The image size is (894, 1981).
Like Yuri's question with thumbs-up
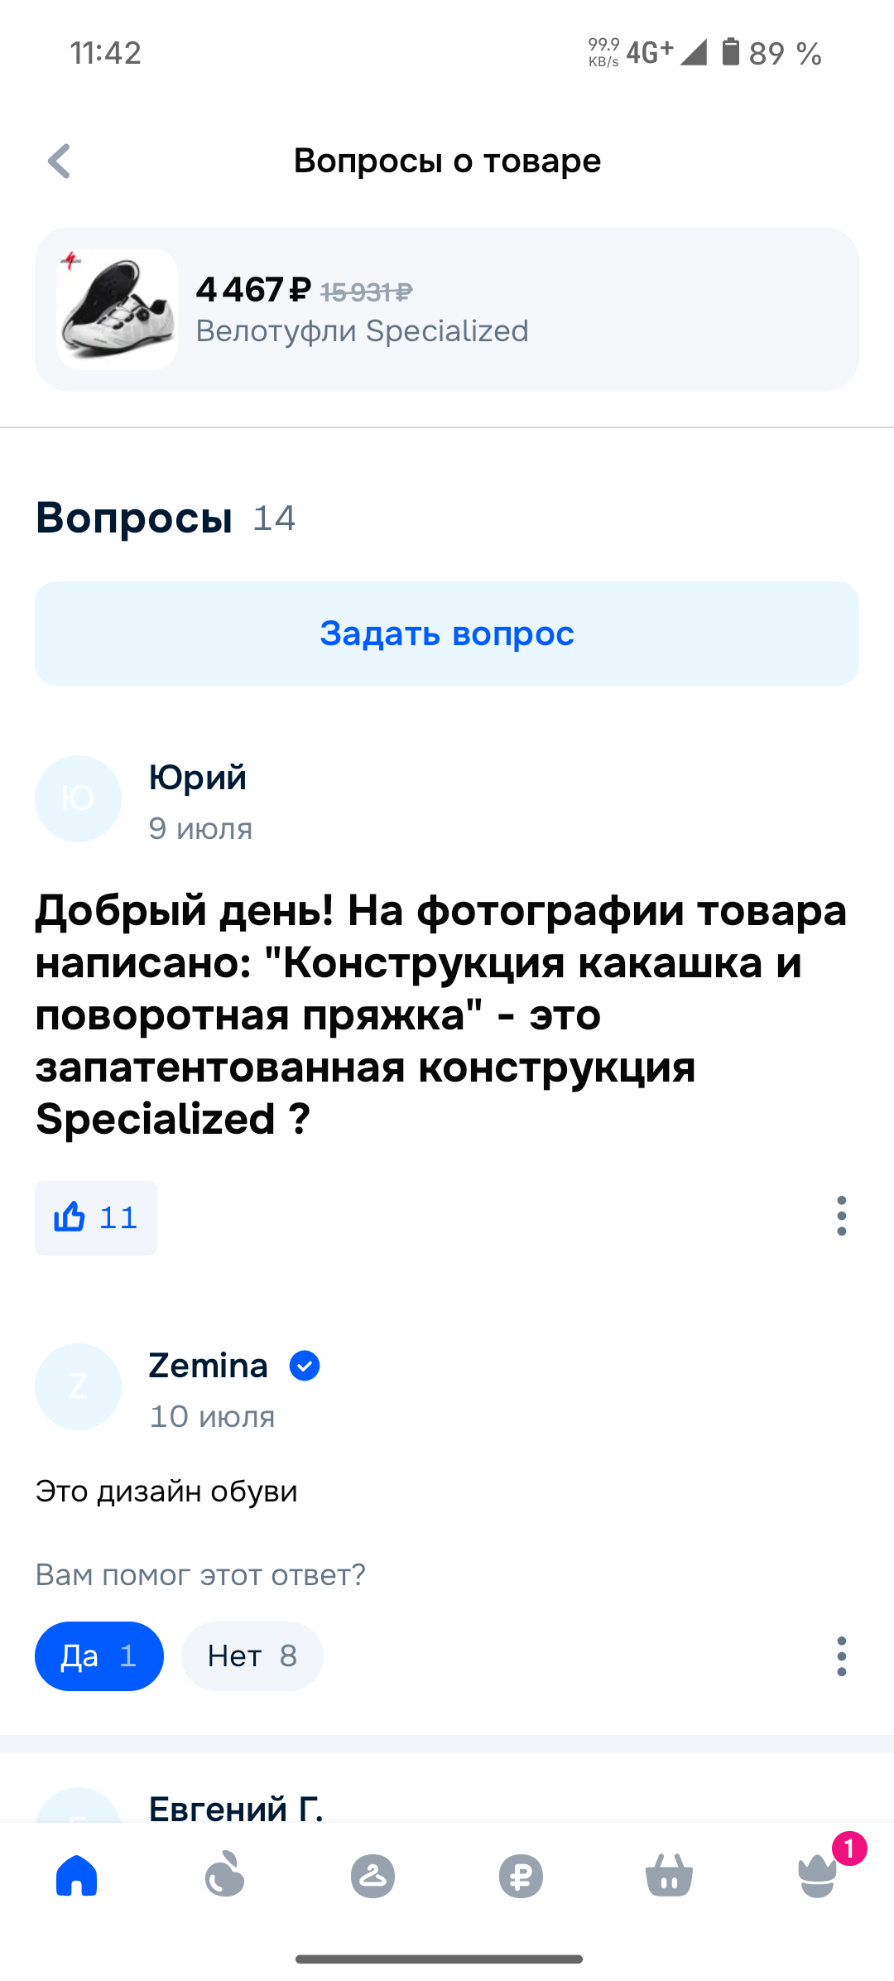(96, 1217)
